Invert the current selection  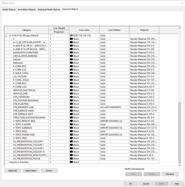click(49, 171)
